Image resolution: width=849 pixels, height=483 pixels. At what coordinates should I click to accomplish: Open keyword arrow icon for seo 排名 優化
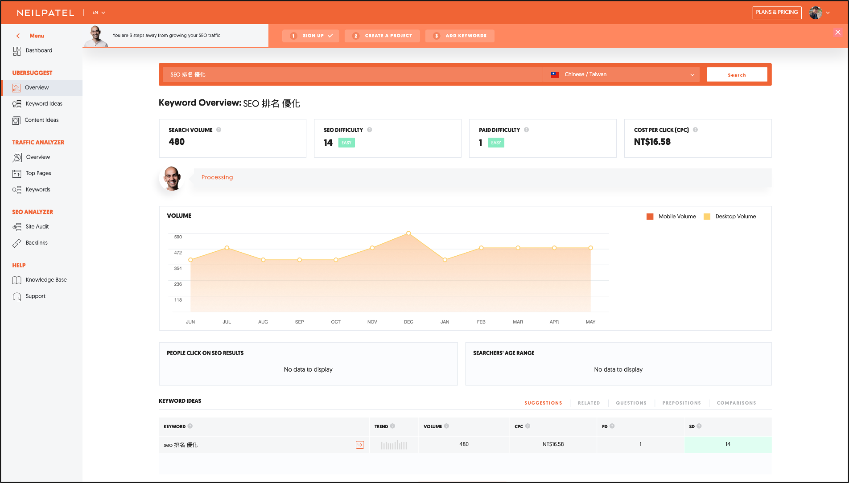pyautogui.click(x=360, y=445)
